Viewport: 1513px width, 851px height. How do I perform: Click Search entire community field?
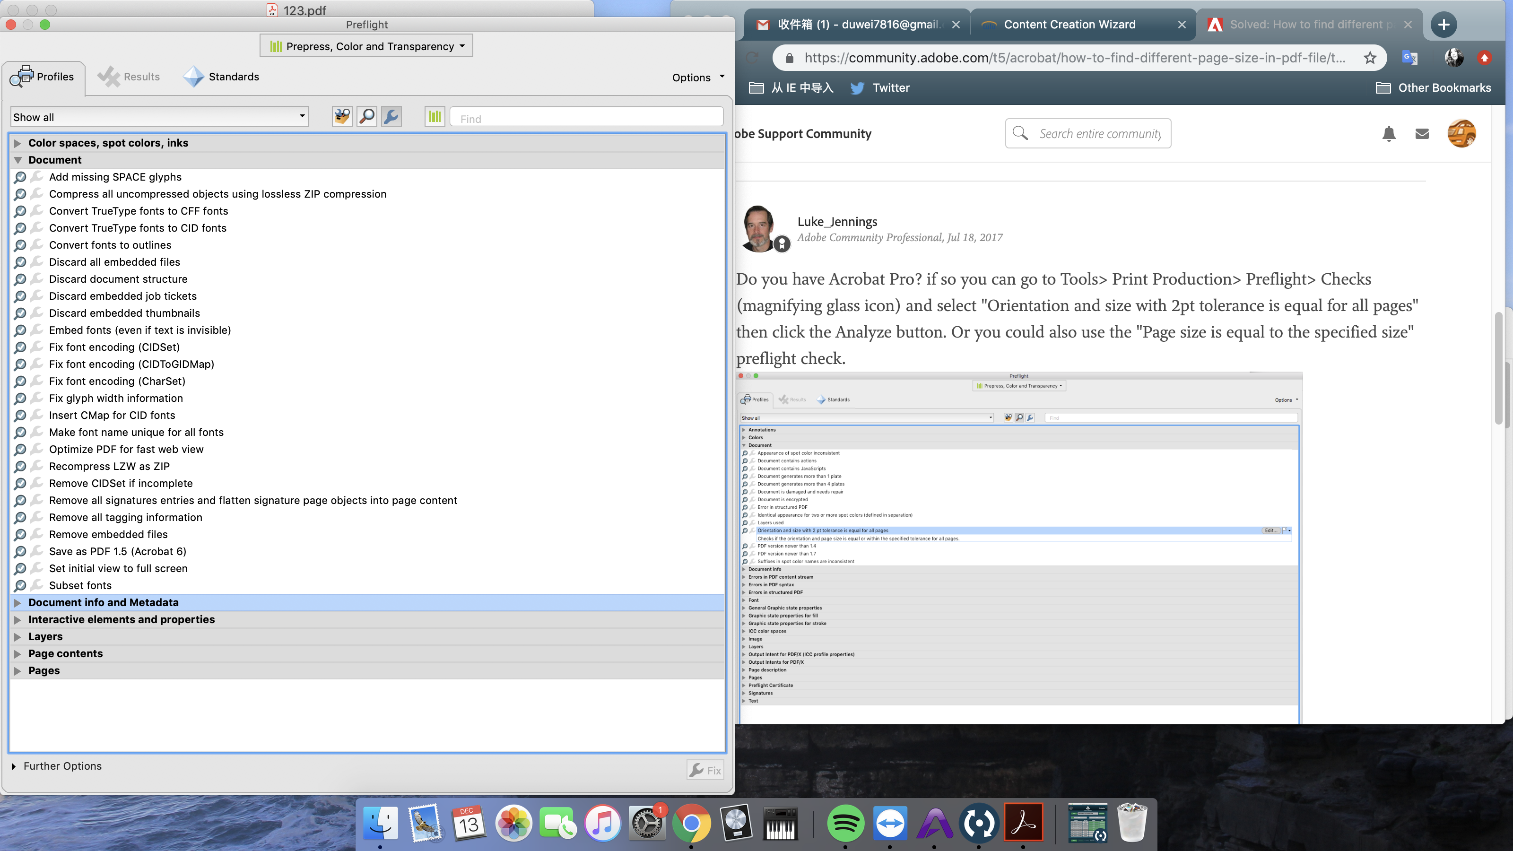1088,133
